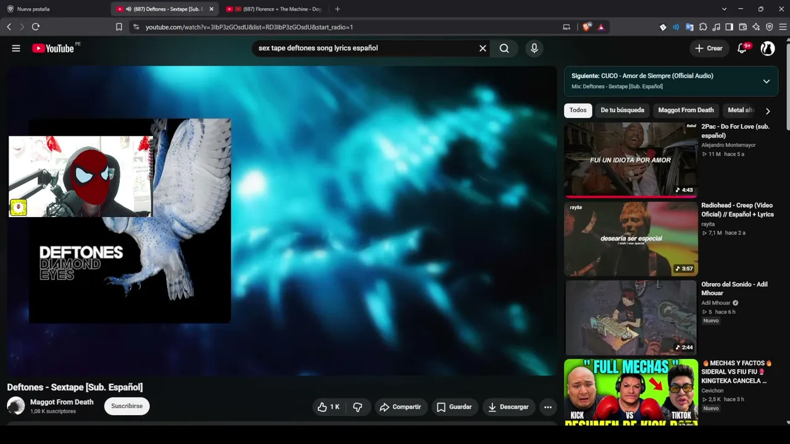
Task: Run search with the magnifier button
Action: point(504,48)
